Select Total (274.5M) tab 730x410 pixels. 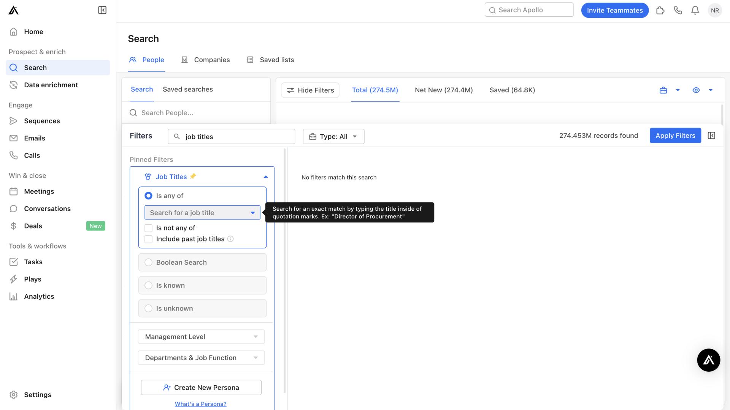click(375, 90)
